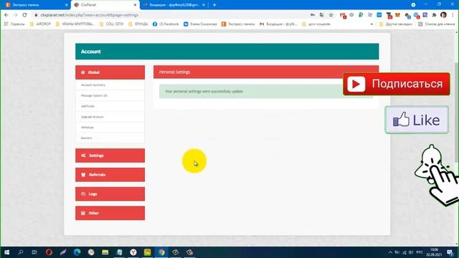
Task: Close the Экспресс панель tab
Action: [66, 5]
